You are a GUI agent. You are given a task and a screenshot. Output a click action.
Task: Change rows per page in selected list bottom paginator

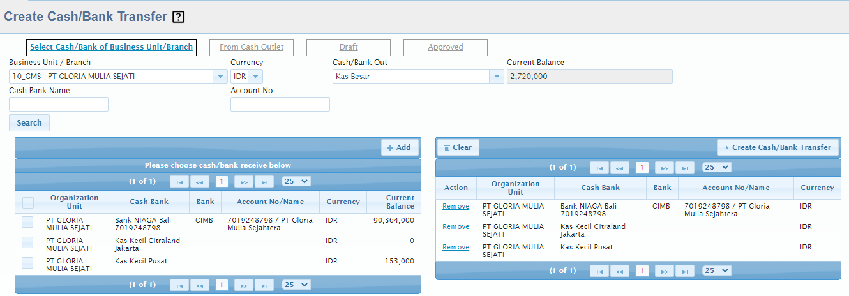(x=717, y=271)
